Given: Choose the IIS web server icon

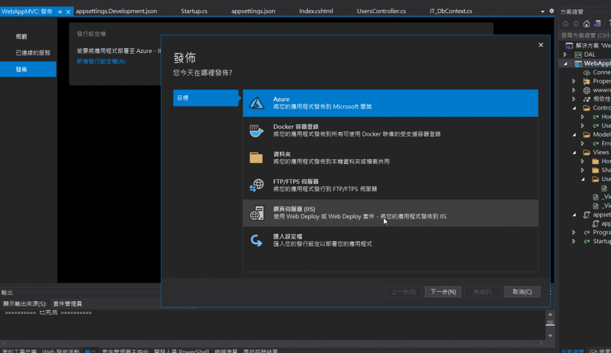Looking at the screenshot, I should [257, 213].
